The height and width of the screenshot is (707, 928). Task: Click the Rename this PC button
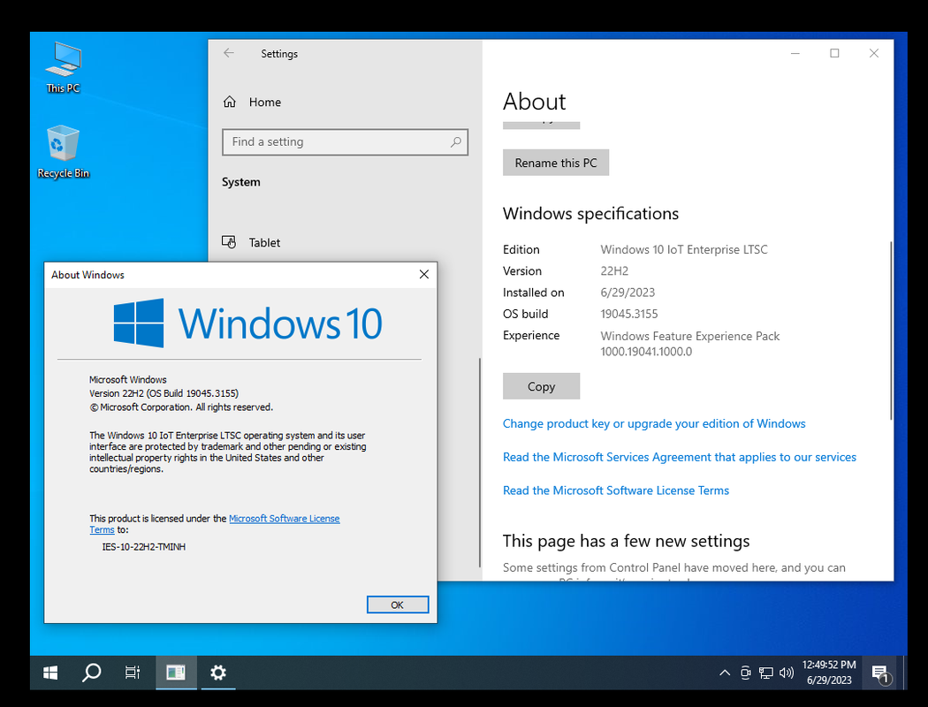(x=556, y=163)
